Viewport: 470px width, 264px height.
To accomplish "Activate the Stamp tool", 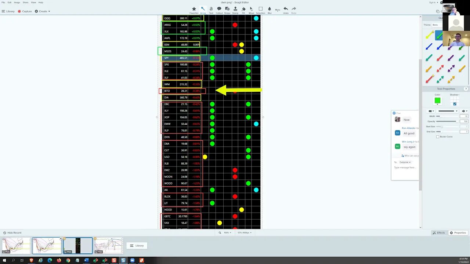I will [x=235, y=10].
